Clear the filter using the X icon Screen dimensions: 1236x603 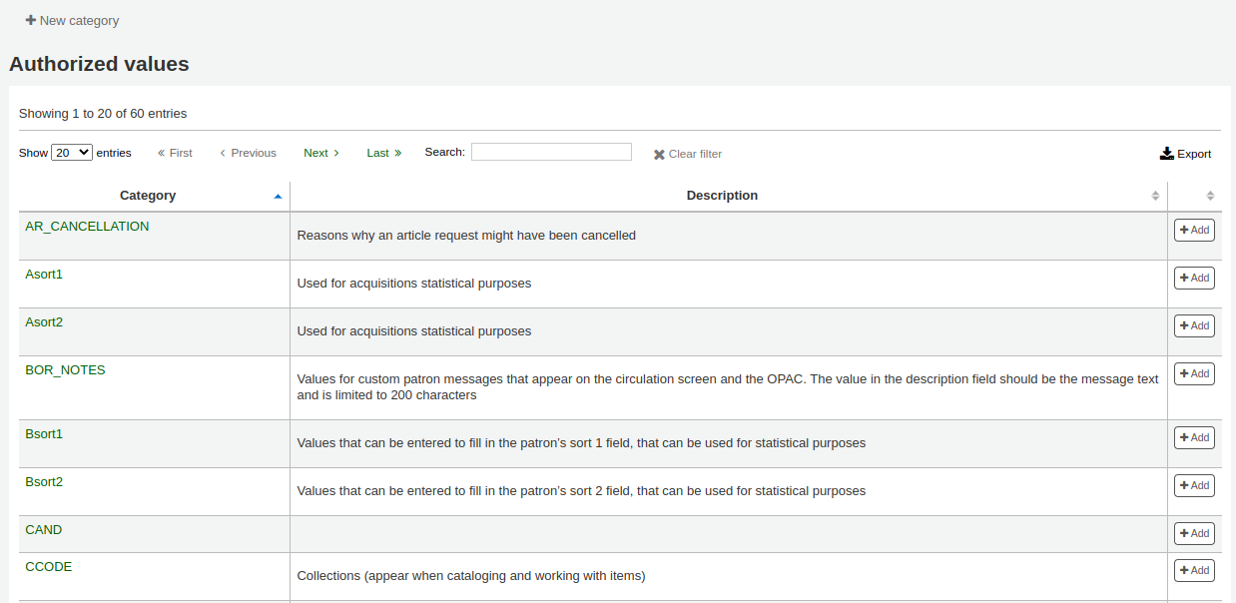(x=659, y=155)
